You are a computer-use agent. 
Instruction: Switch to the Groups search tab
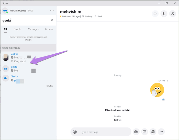[x=49, y=29]
